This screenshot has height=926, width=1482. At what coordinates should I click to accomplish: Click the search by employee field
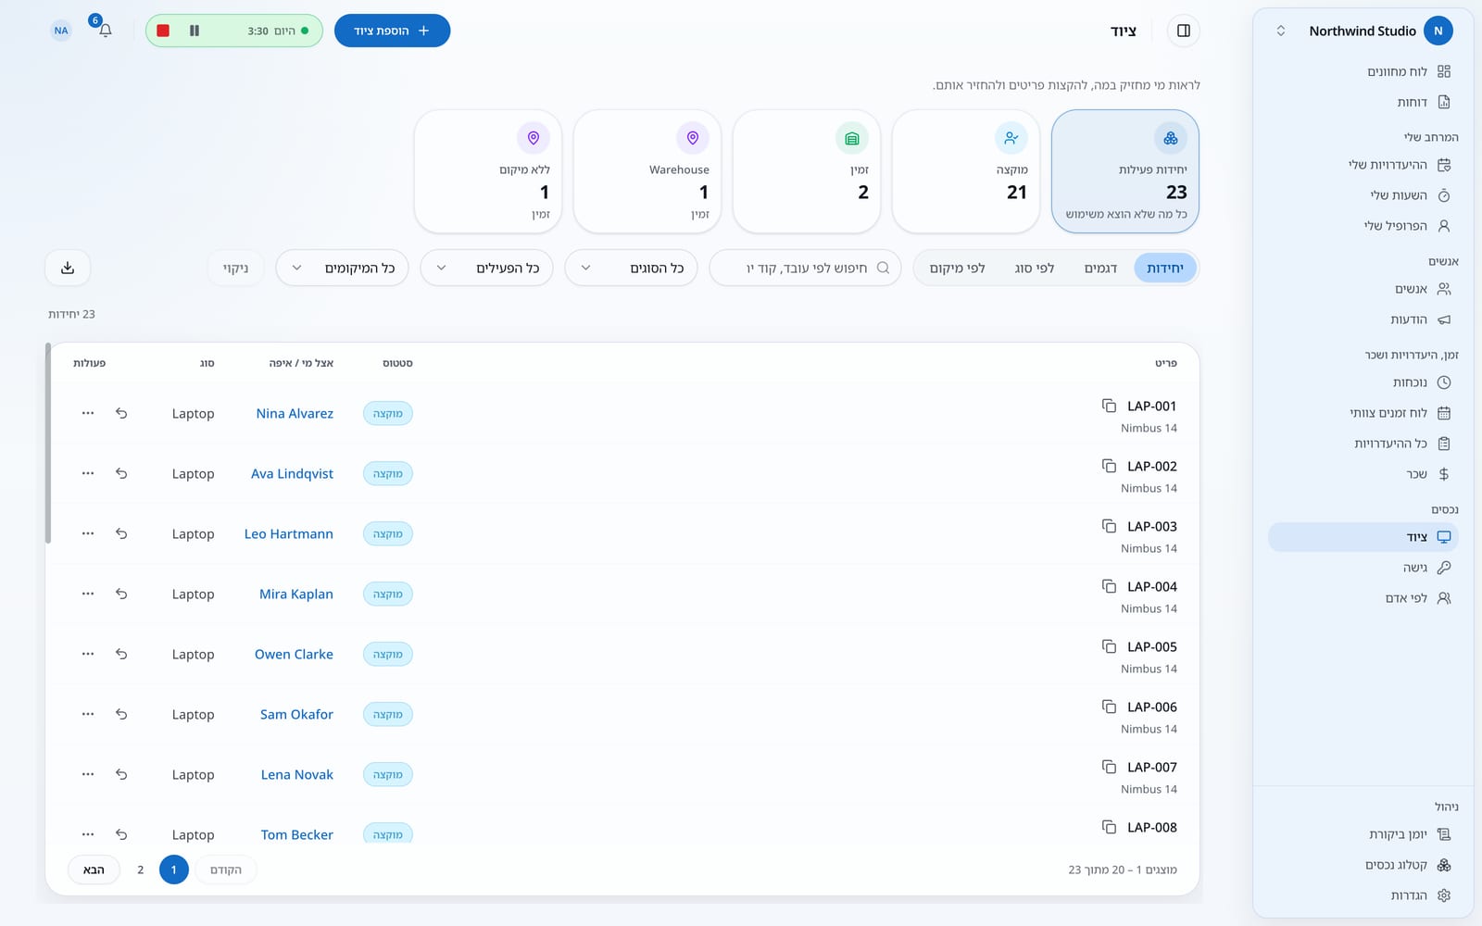tap(805, 268)
